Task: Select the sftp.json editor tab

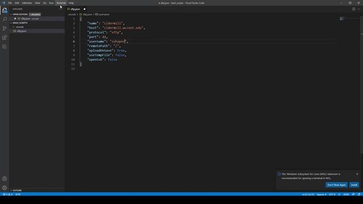Action: coord(77,9)
